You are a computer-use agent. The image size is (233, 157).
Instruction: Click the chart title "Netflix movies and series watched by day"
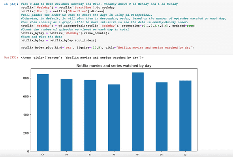tap(114, 65)
